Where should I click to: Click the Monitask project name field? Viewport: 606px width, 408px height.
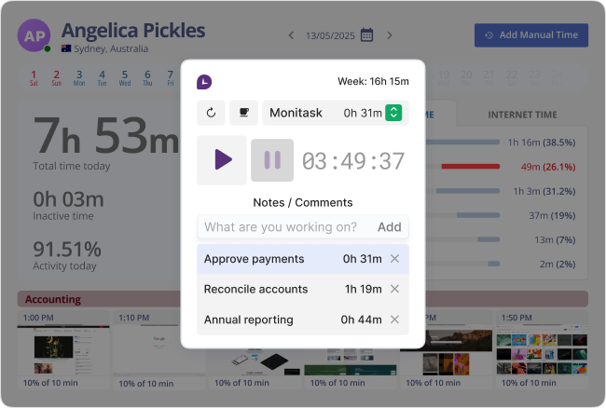(x=336, y=113)
